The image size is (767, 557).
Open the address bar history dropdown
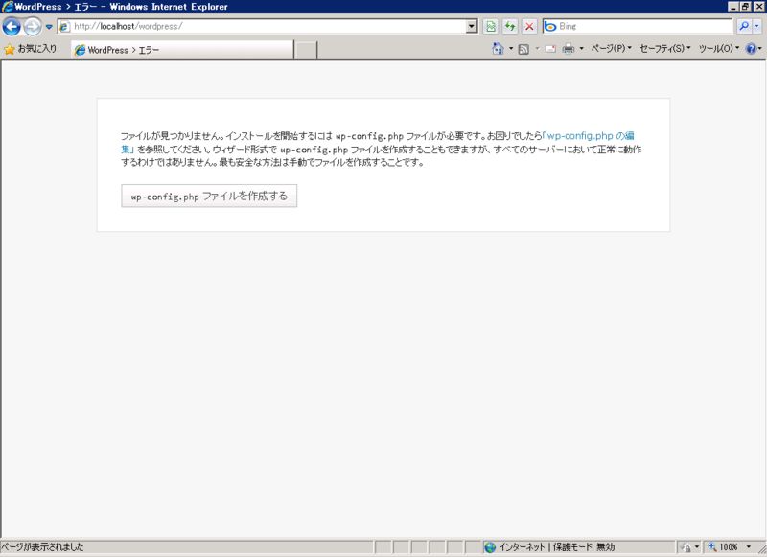[470, 27]
